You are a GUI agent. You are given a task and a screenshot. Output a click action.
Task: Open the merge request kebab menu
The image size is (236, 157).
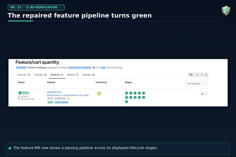pos(206,75)
